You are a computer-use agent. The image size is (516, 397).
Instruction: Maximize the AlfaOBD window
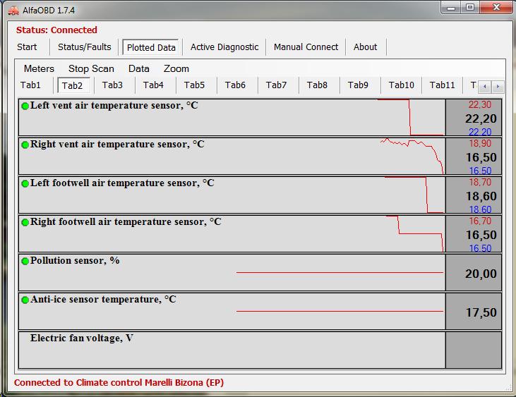click(x=470, y=7)
